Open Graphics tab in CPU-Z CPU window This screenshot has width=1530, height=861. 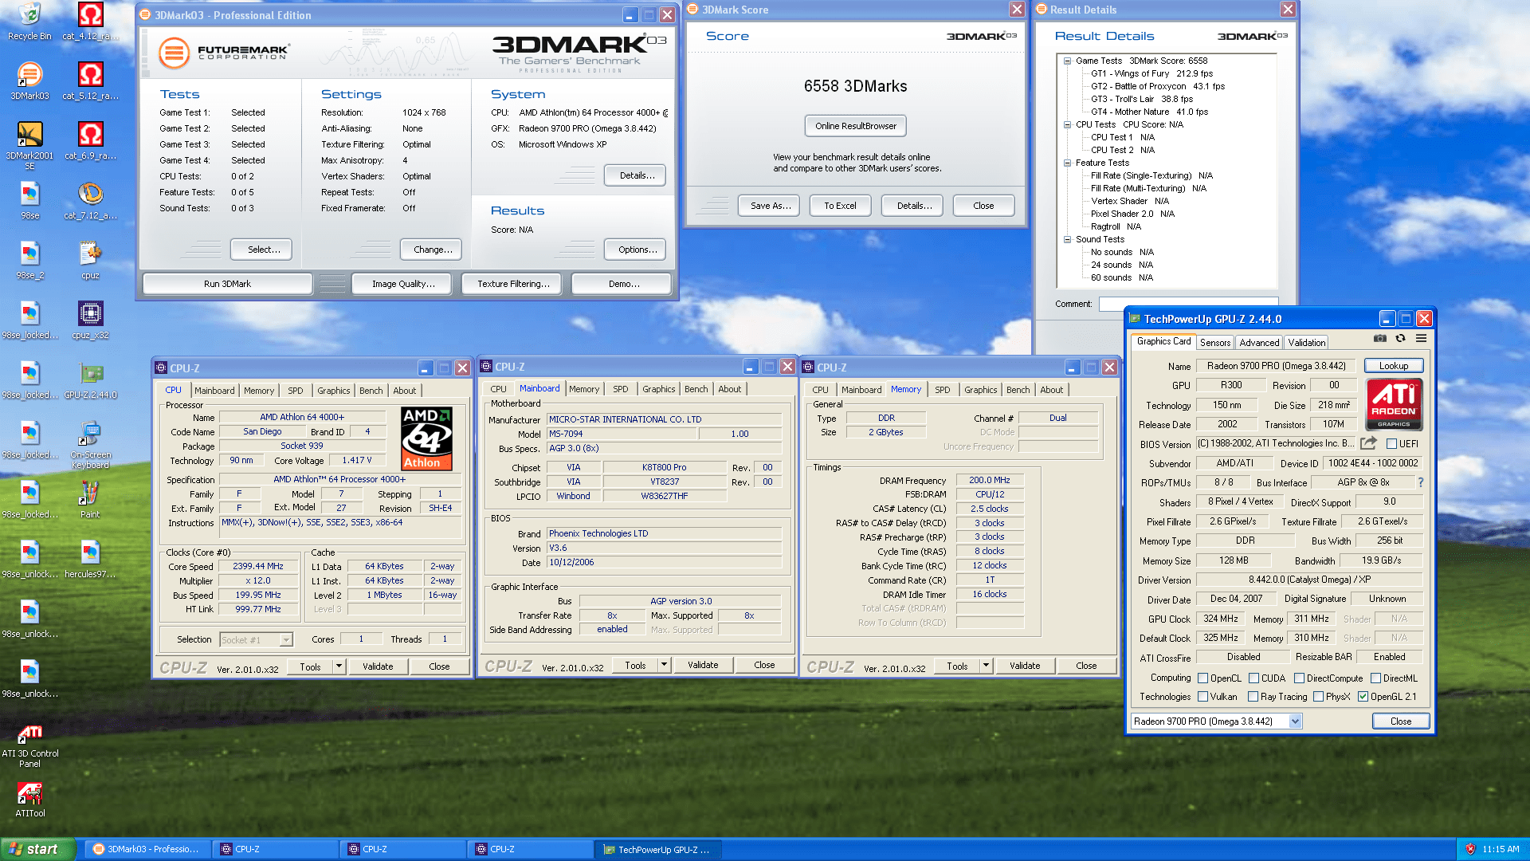click(x=333, y=391)
